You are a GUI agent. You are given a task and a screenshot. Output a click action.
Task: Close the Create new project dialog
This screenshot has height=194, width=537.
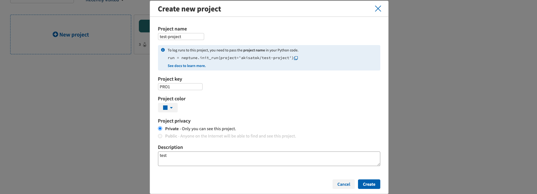coord(378,9)
